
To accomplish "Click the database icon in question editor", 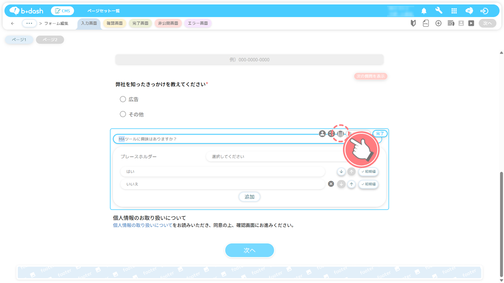I will point(341,134).
